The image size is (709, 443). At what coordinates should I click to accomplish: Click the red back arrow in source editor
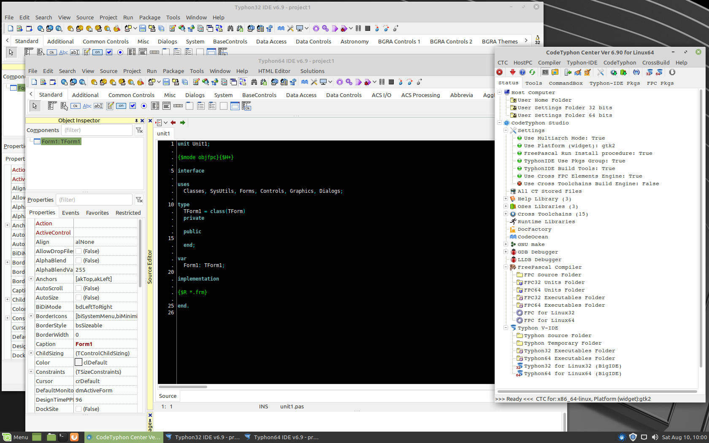tap(173, 123)
